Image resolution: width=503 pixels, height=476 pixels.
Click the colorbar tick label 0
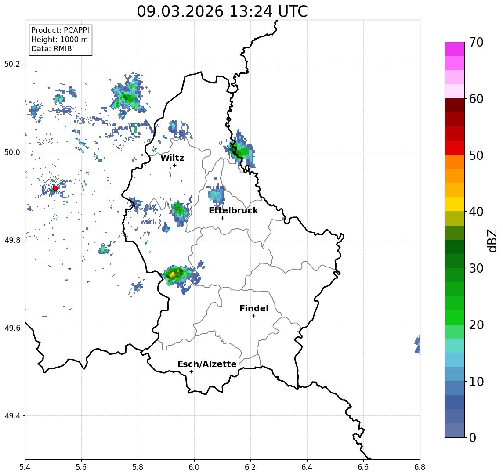473,437
